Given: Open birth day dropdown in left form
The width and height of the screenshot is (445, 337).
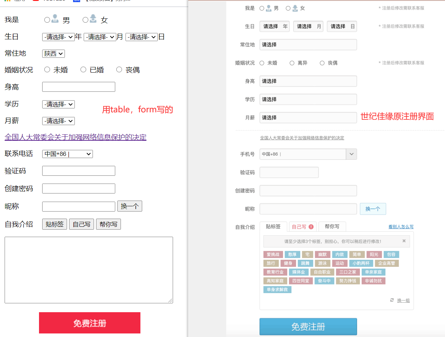Looking at the screenshot, I should (x=141, y=37).
